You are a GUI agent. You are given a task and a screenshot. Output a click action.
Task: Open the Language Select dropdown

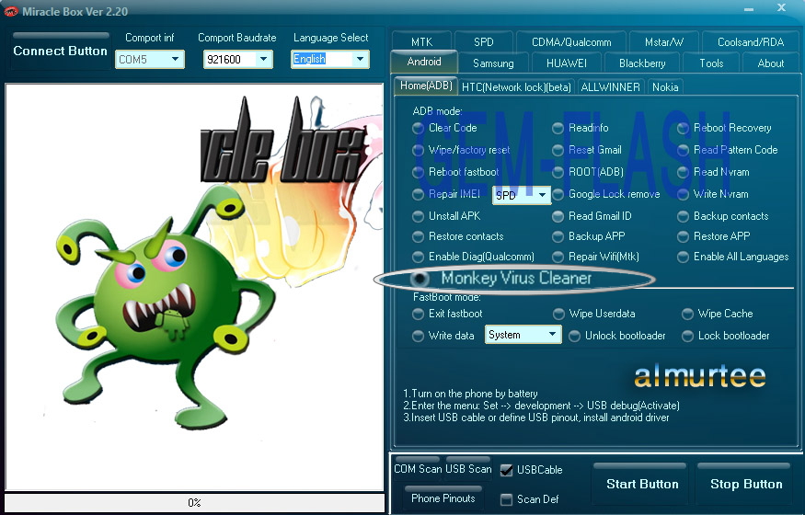pos(329,59)
